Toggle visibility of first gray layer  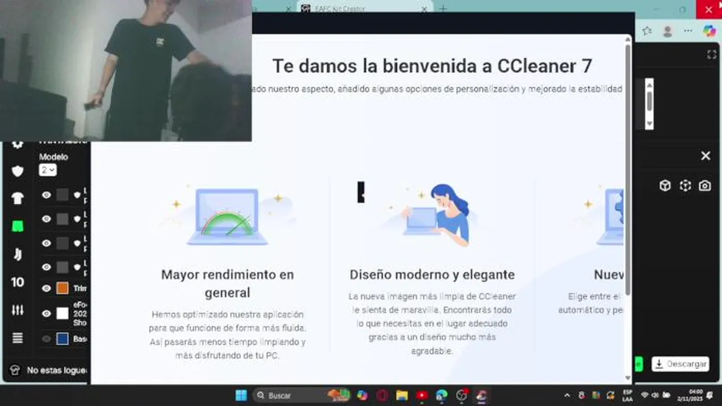click(x=46, y=195)
